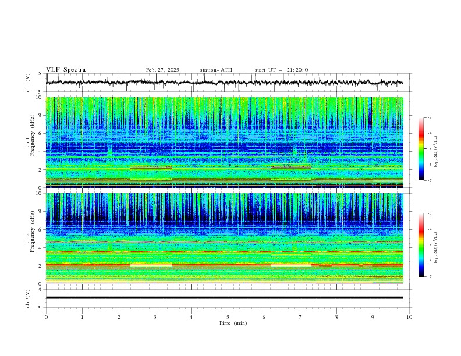Select the date text "Feb. 27, 2025"
Image resolution: width=461 pixels, height=356 pixels.
162,70
